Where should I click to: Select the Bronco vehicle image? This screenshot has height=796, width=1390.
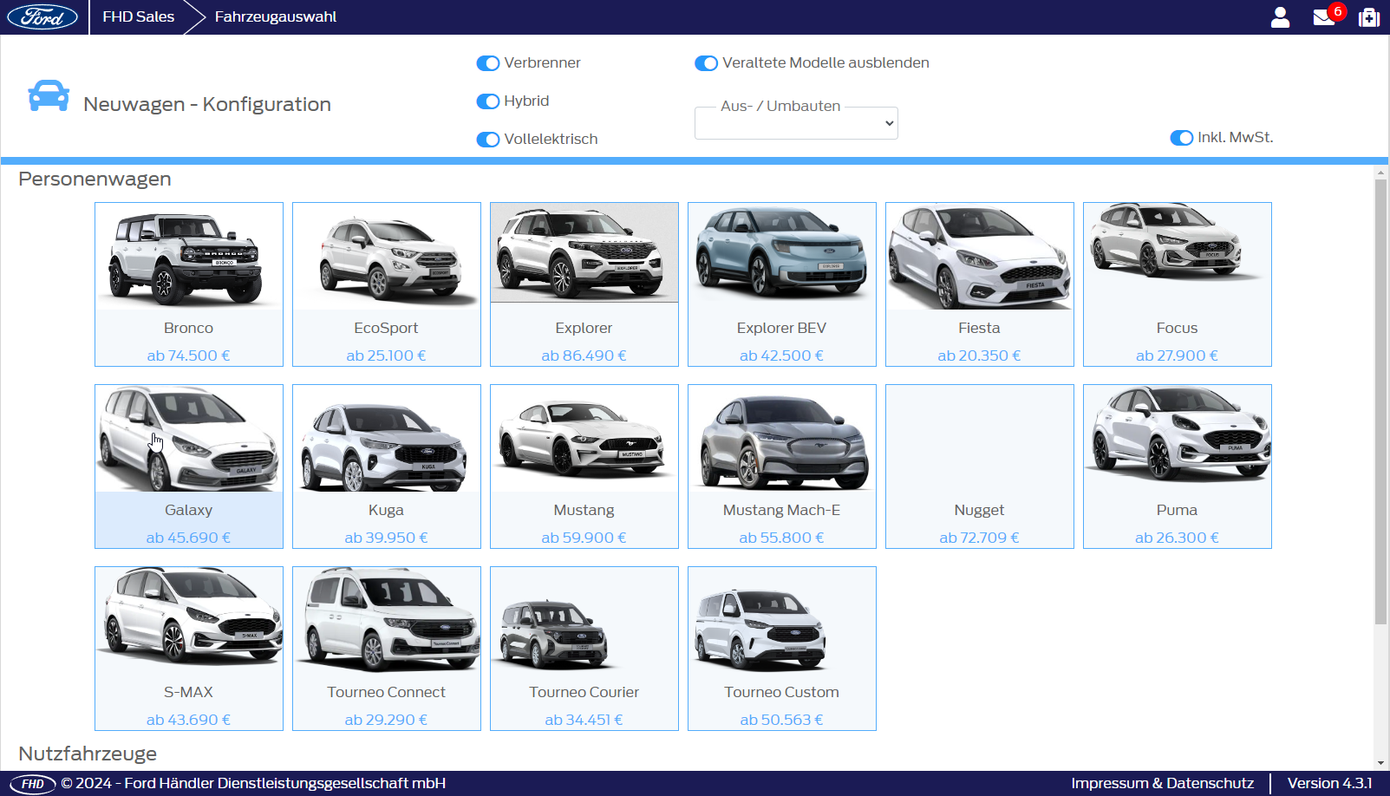[x=189, y=257]
